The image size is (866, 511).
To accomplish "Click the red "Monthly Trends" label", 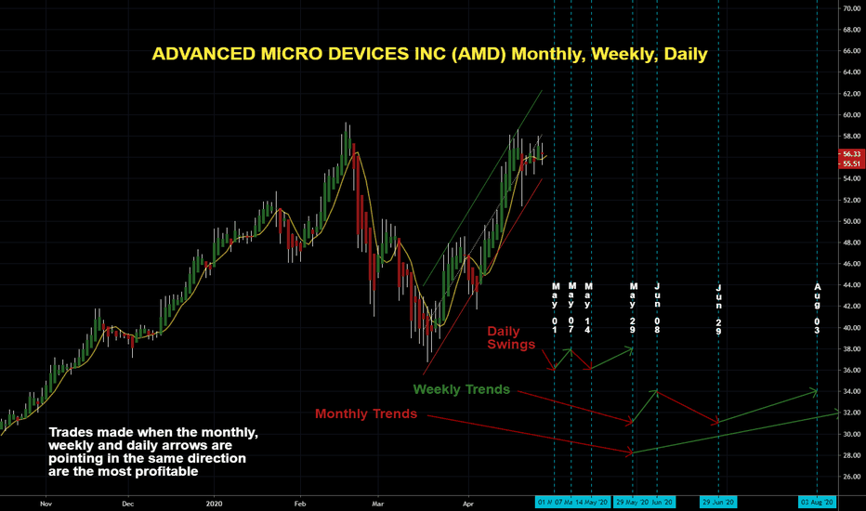I will click(x=365, y=413).
